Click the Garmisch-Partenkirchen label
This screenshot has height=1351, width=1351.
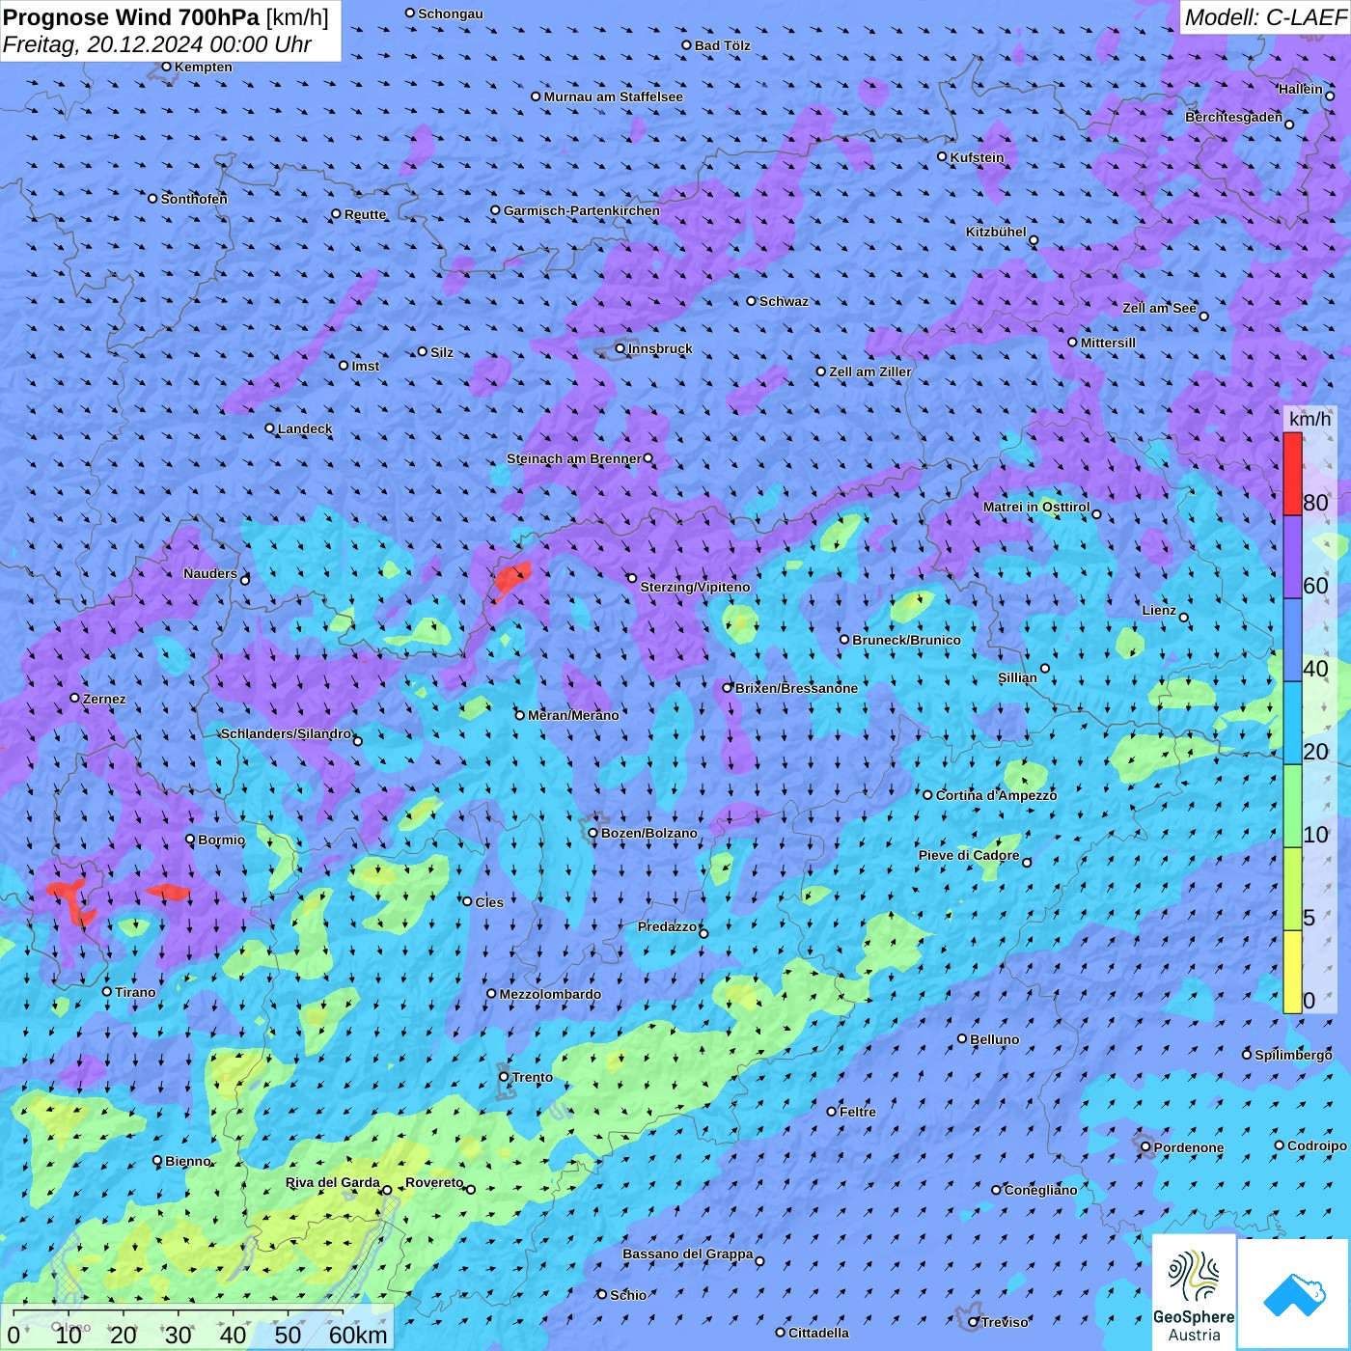click(582, 210)
